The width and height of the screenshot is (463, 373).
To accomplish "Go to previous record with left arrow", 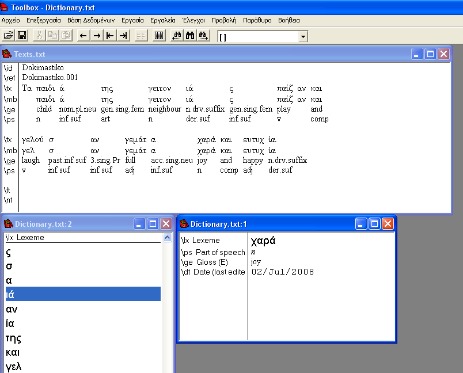I will 84,36.
